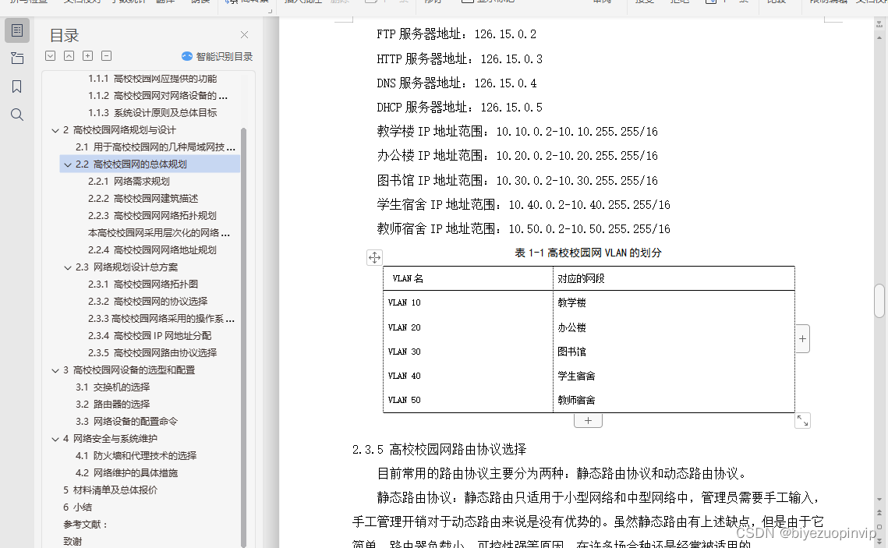Collapse section 3 高校校园网设备的选型和配置
This screenshot has height=548, width=888.
click(55, 371)
